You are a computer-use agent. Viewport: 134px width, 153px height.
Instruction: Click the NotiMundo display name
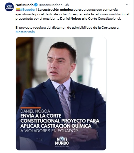(x=25, y=5)
